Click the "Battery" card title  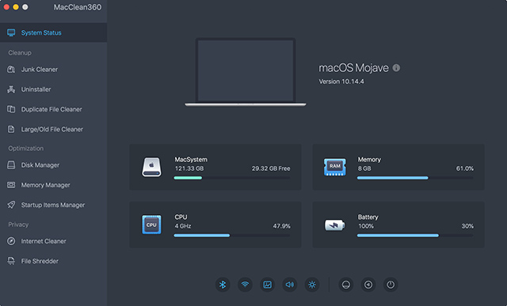368,217
